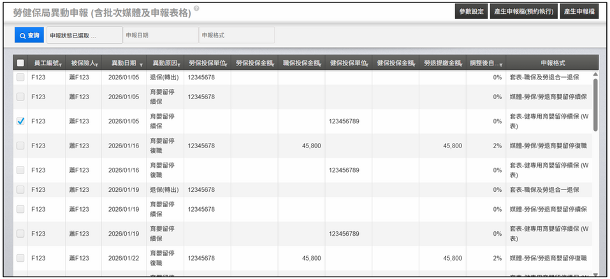Click filter icon on 勞保投保單位 column

pyautogui.click(x=226, y=65)
